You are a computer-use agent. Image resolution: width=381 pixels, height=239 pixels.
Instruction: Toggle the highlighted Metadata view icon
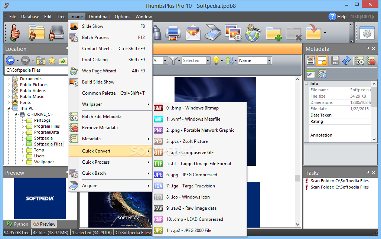(322, 60)
